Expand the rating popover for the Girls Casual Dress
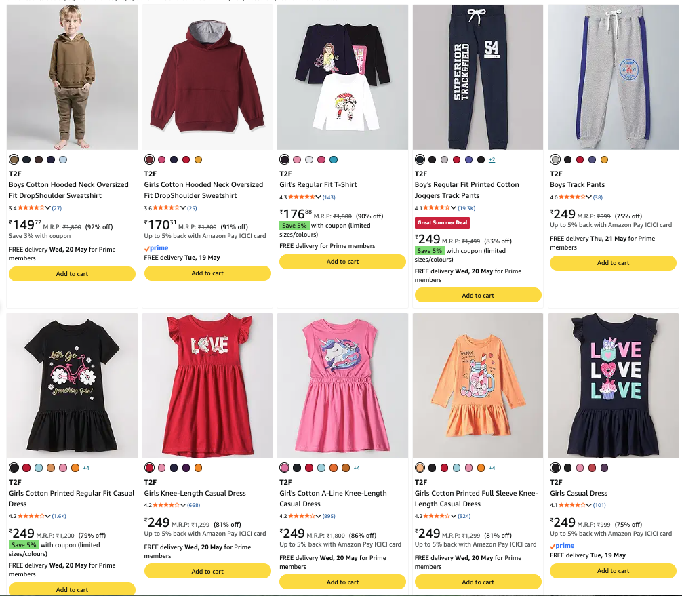The image size is (682, 596). (x=589, y=505)
